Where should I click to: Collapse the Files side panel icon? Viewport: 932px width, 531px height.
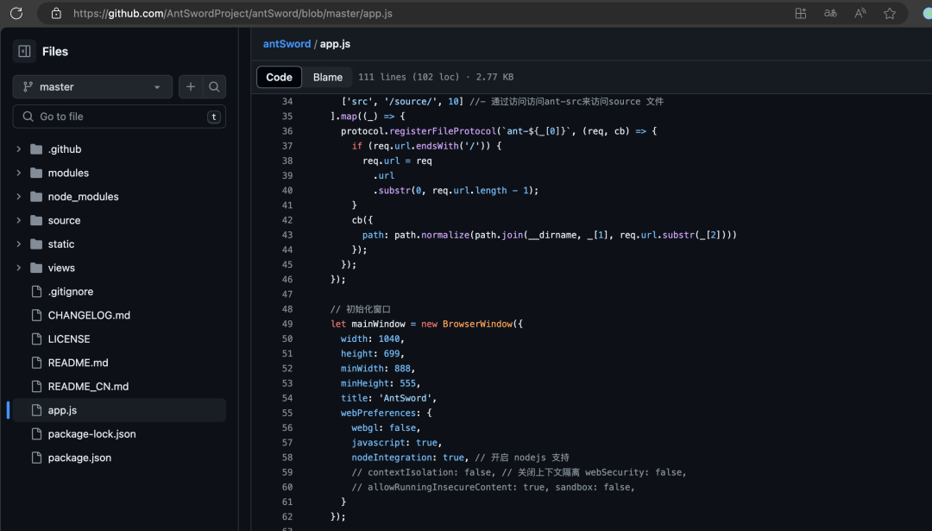pyautogui.click(x=24, y=51)
